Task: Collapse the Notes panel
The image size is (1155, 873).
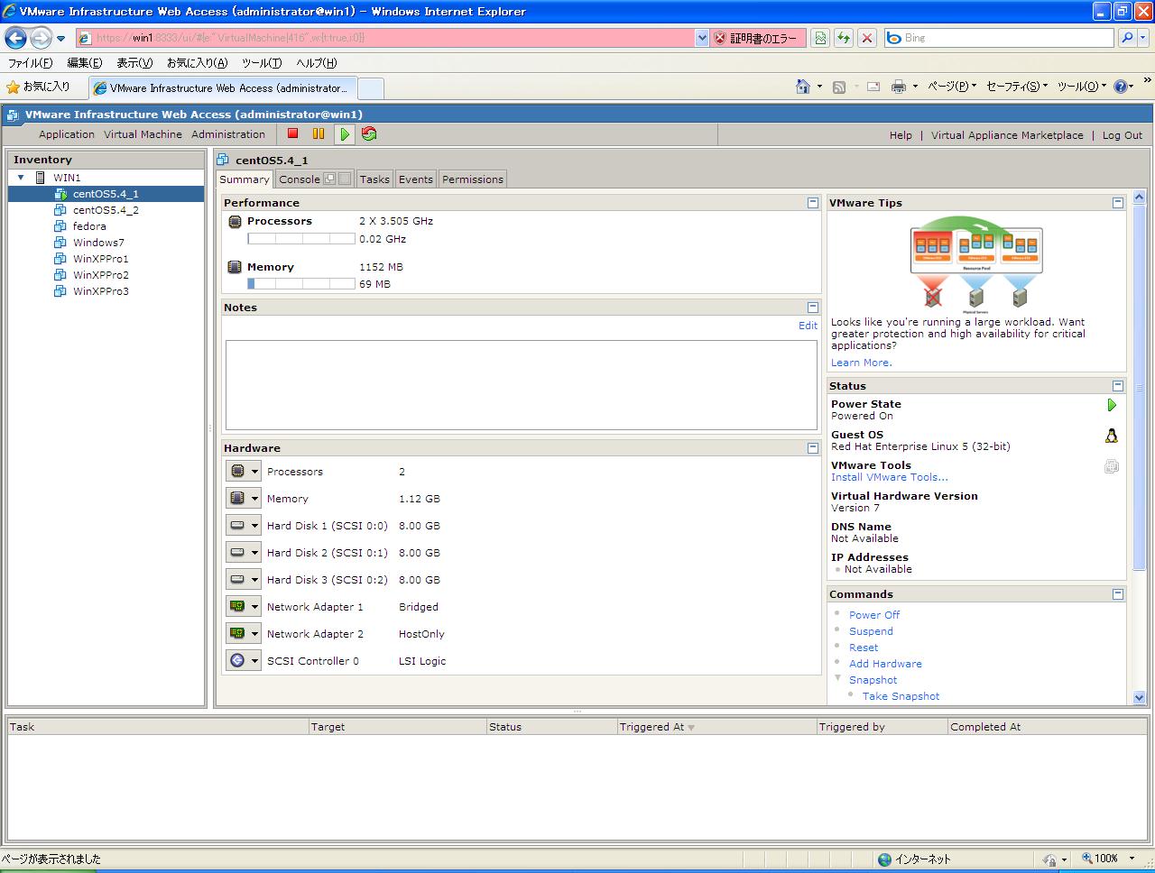Action: (x=813, y=308)
